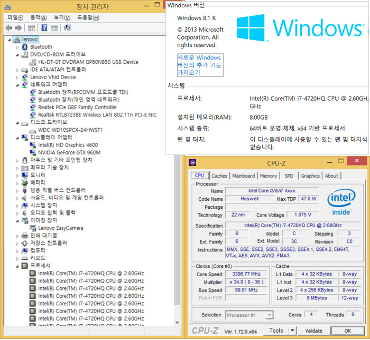Expand the 시스템 장치 category
370x340 pixels.
[17, 206]
